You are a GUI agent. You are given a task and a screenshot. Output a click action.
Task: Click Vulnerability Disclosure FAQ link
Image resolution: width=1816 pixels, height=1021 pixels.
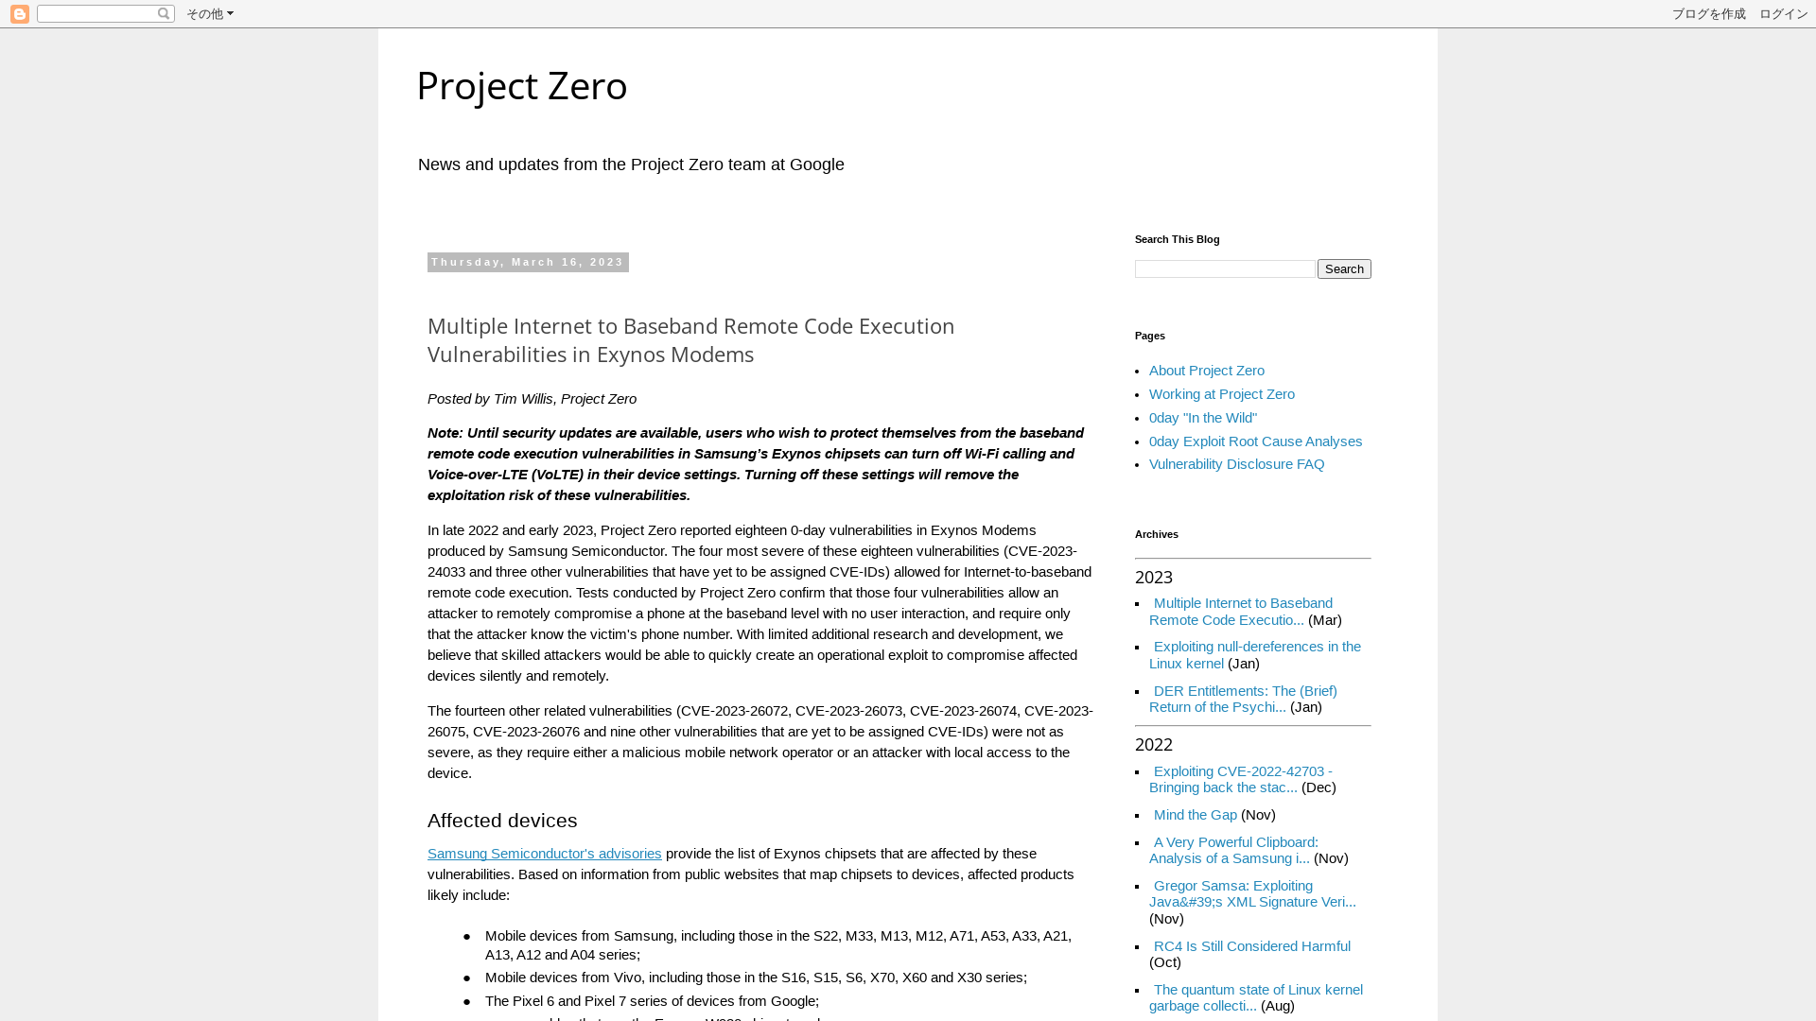(x=1236, y=462)
